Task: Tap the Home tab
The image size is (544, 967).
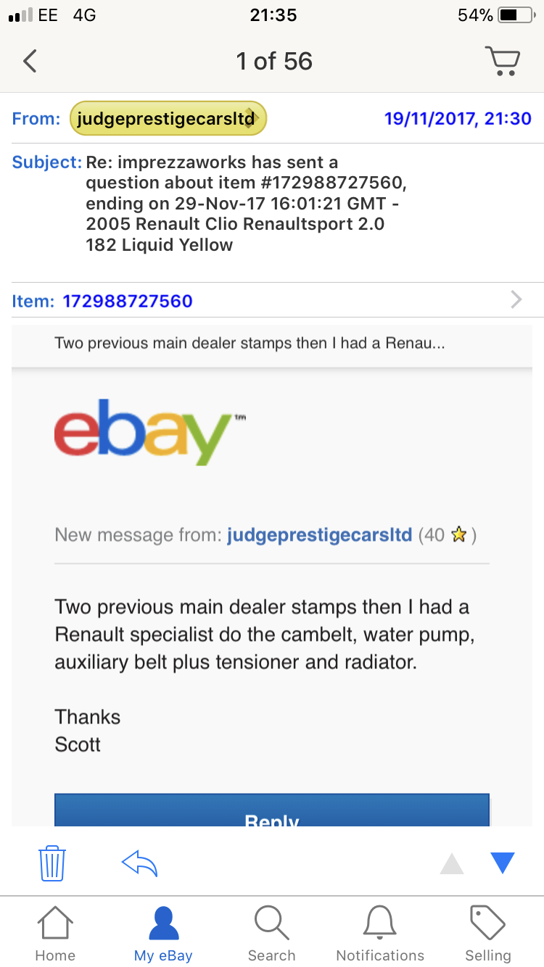Action: coord(55,934)
